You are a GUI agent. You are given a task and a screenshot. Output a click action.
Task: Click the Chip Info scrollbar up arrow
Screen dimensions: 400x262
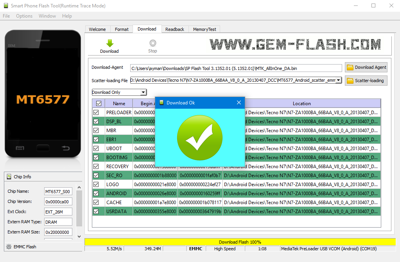(x=79, y=187)
